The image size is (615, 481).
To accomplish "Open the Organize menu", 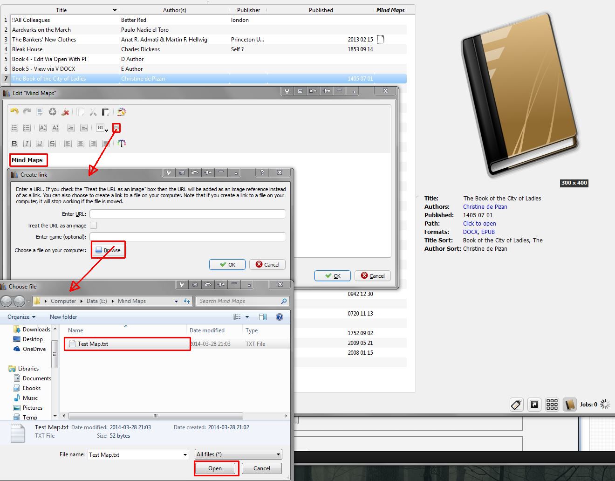I will click(21, 317).
